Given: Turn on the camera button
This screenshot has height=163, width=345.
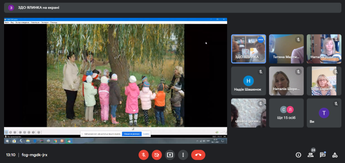Looking at the screenshot, I should 157,155.
